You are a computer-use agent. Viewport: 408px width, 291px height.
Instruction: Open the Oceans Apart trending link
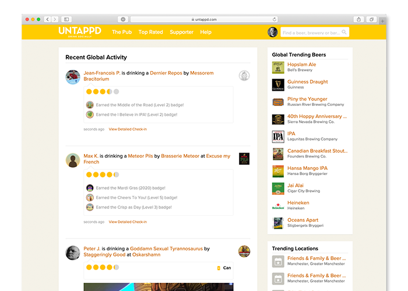pos(303,220)
